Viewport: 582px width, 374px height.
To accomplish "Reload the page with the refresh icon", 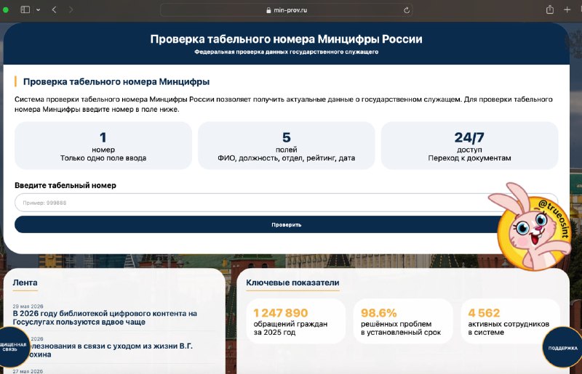I will point(407,10).
